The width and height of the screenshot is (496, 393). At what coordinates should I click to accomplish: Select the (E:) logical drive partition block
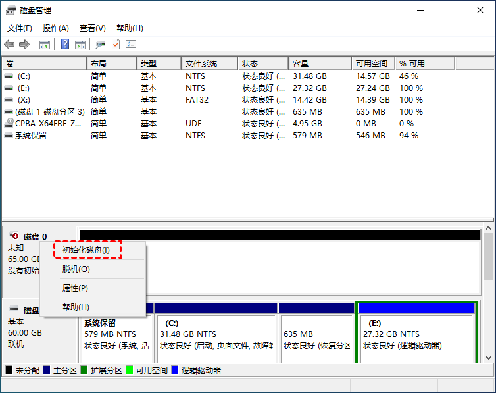[x=416, y=332]
